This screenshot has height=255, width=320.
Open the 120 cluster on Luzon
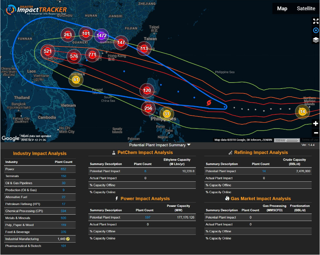(x=147, y=90)
